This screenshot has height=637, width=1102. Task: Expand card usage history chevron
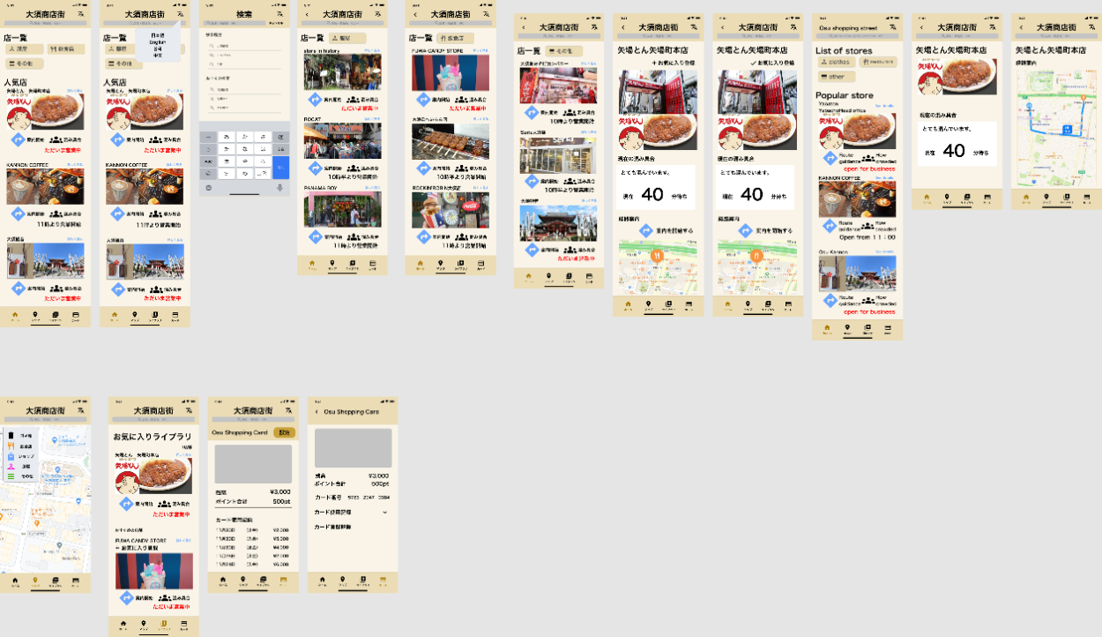click(x=384, y=512)
